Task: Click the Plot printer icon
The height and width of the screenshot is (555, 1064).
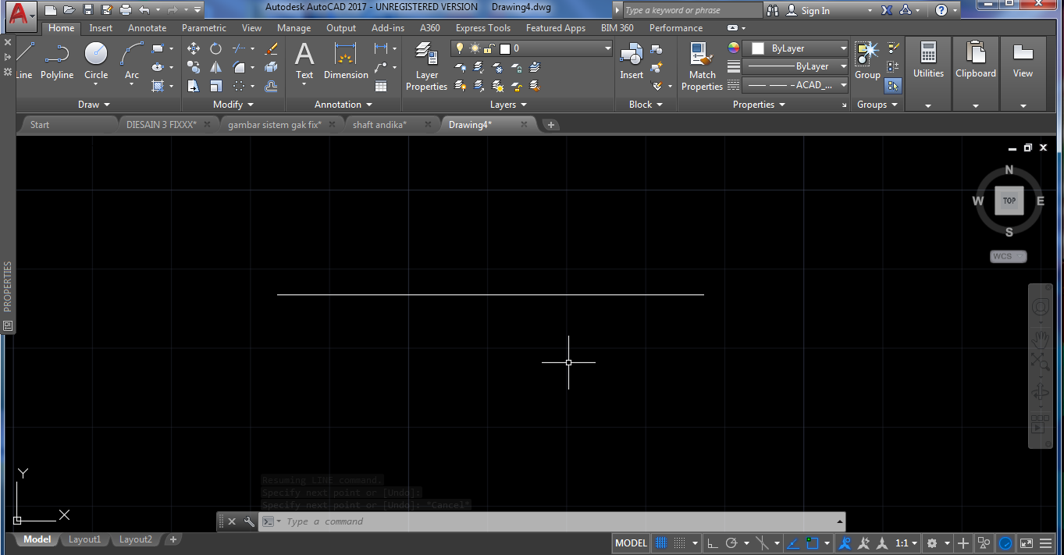Action: pos(125,10)
